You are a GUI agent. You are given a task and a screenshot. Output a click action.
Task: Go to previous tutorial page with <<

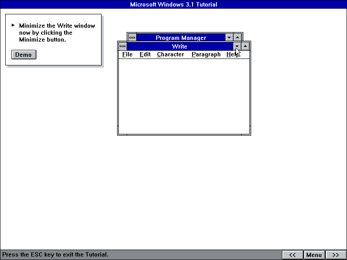[292, 255]
